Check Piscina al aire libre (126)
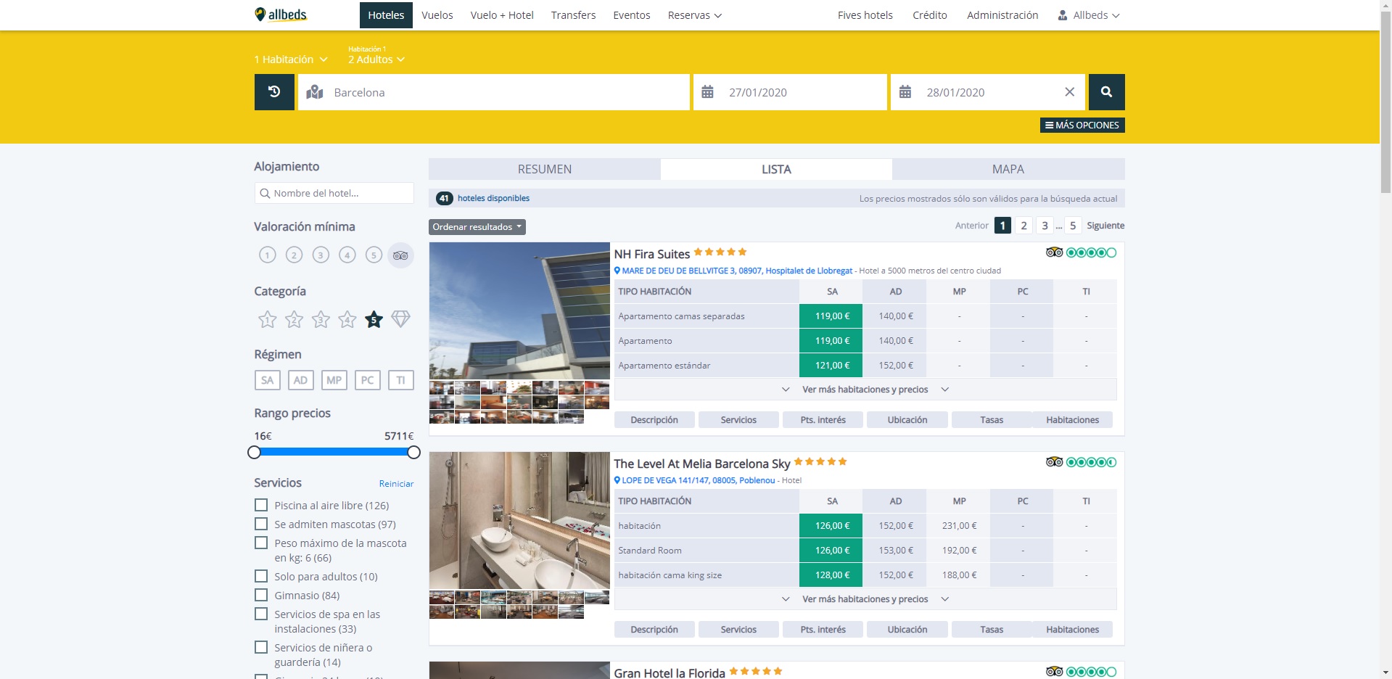The width and height of the screenshot is (1392, 679). [261, 505]
